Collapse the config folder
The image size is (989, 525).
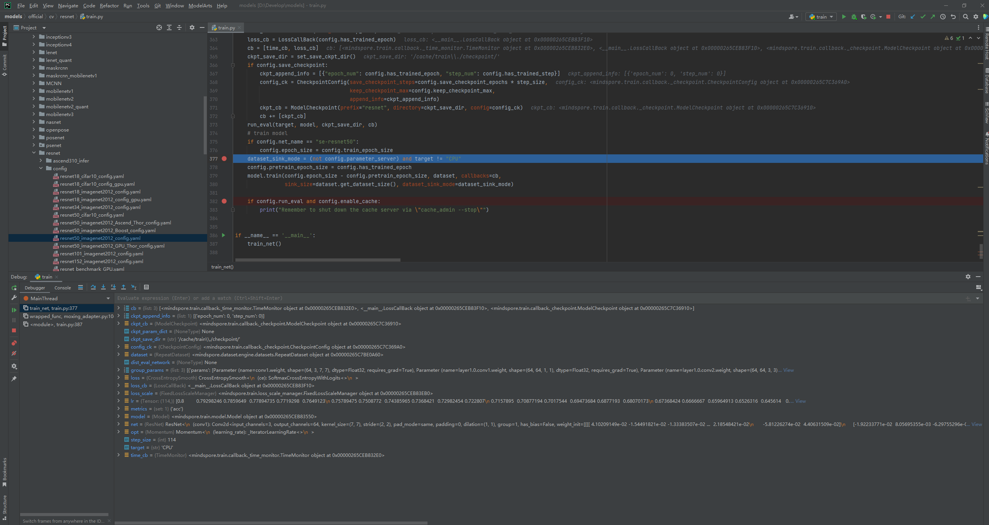click(41, 168)
